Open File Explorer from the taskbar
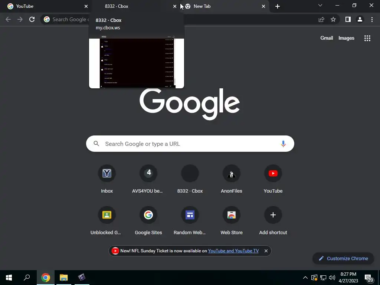Viewport: 380px width, 285px height. (64, 278)
